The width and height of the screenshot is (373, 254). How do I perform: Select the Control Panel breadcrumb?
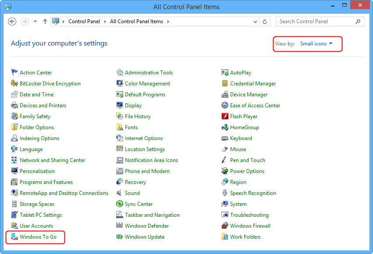coord(84,21)
